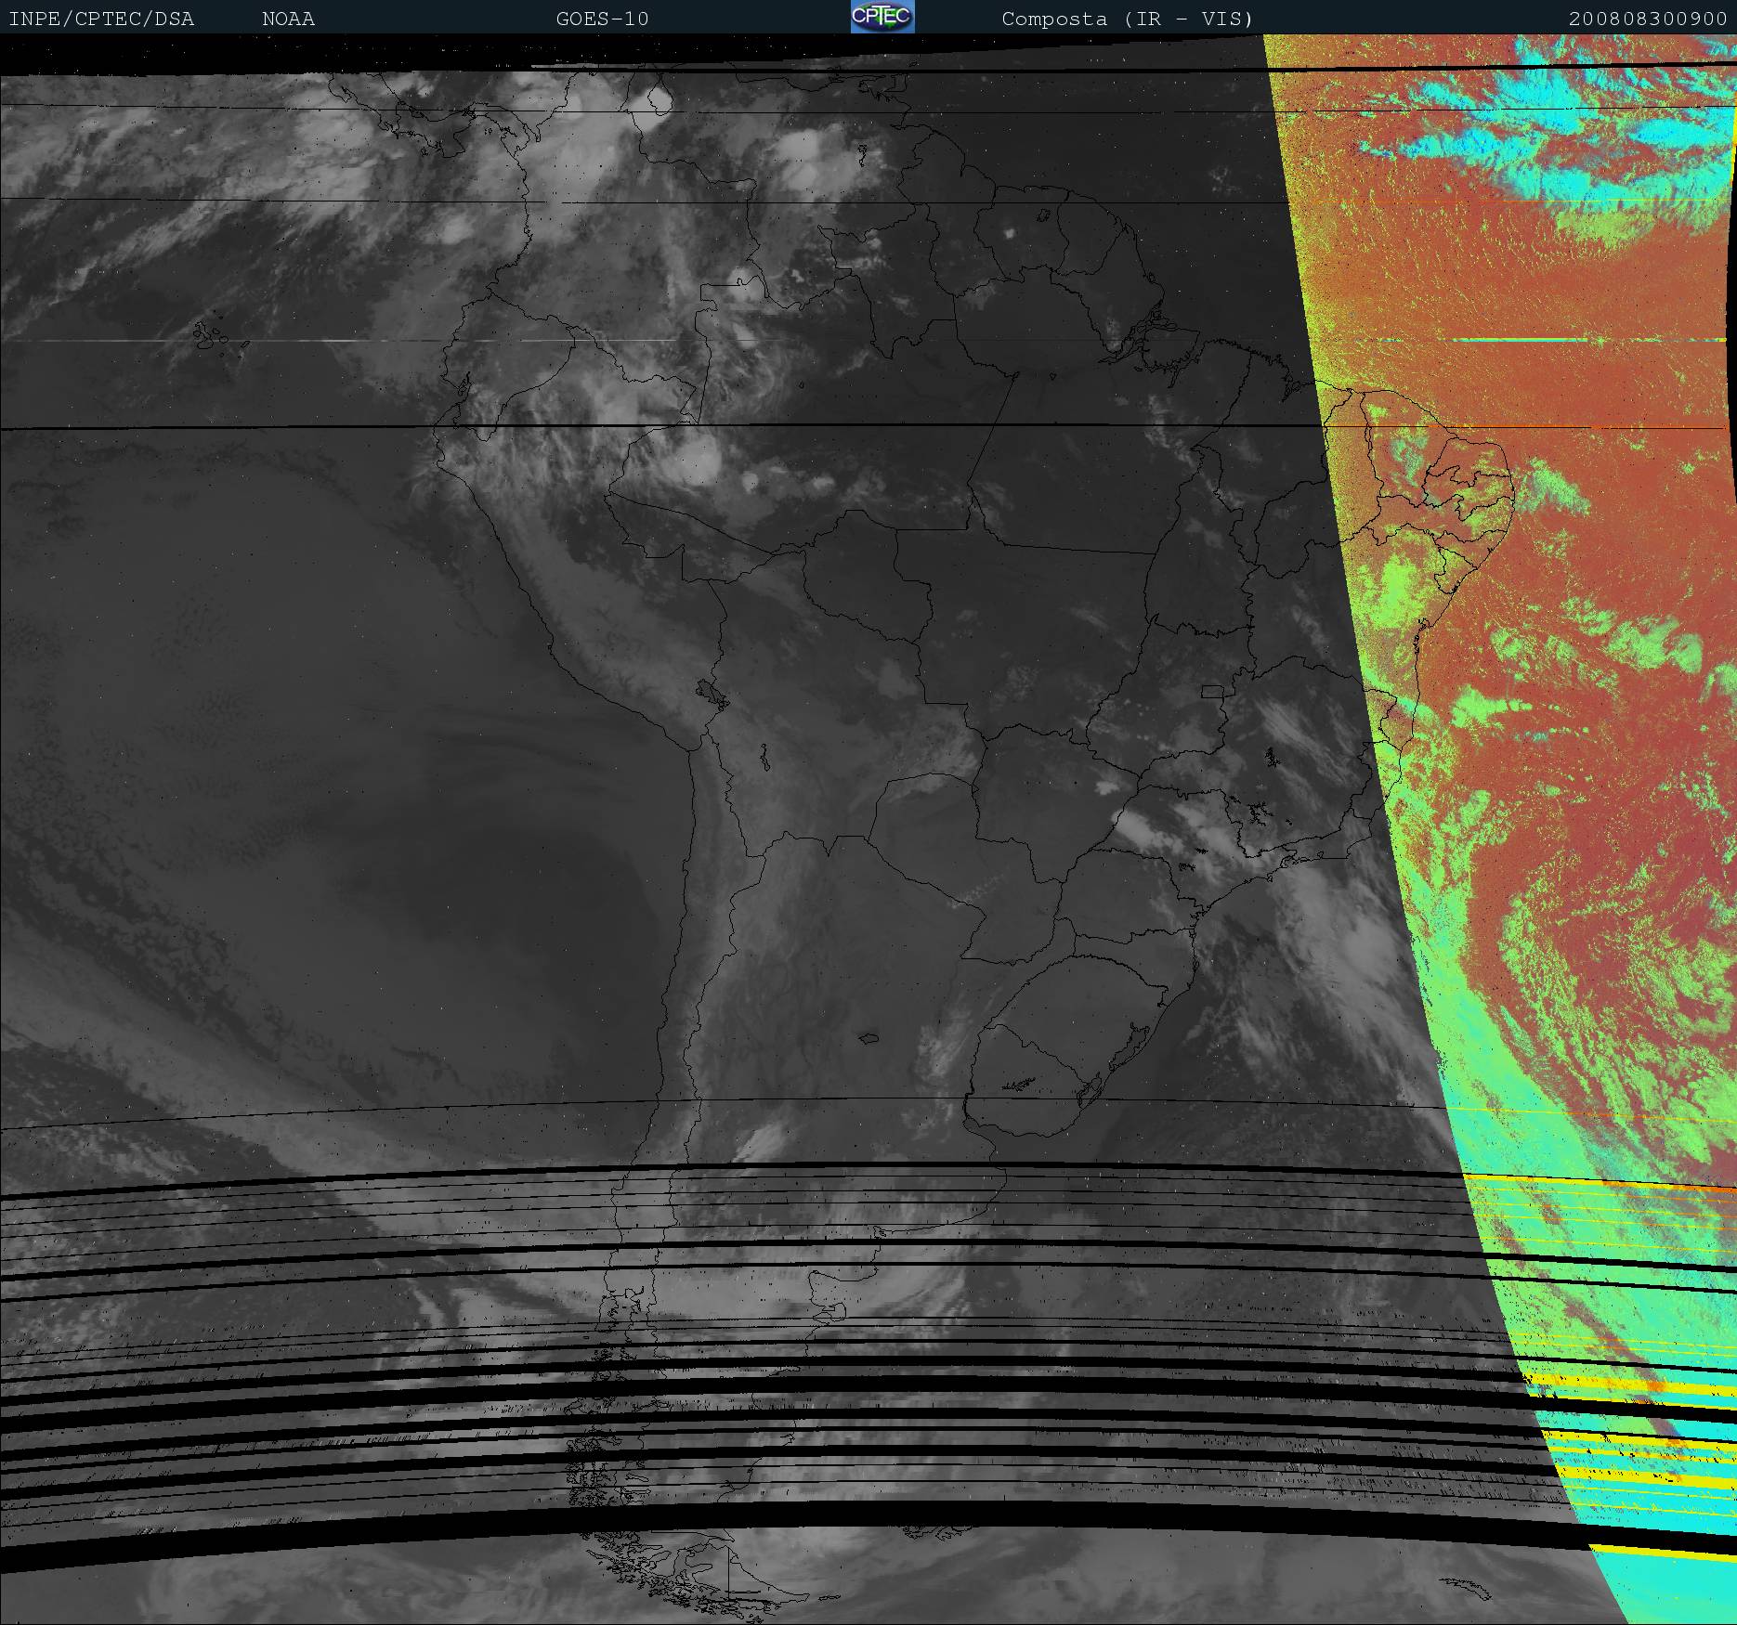Viewport: 1737px width, 1625px height.
Task: Click the Mar Chiquita lake outline in Argentina
Action: click(x=869, y=1038)
